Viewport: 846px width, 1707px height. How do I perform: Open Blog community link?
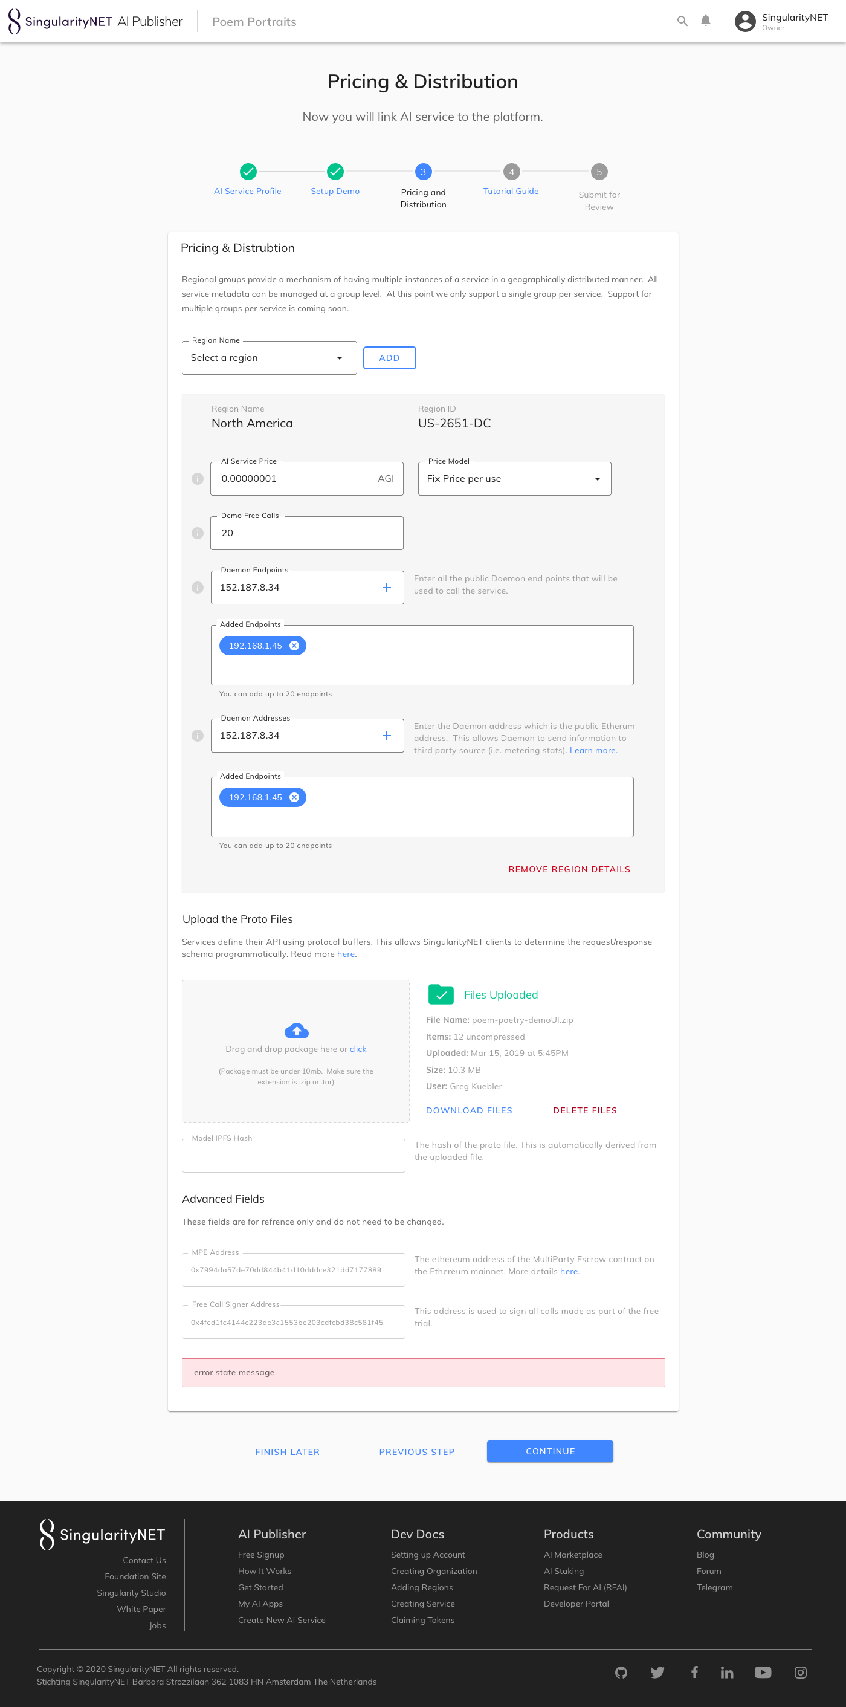click(705, 1555)
